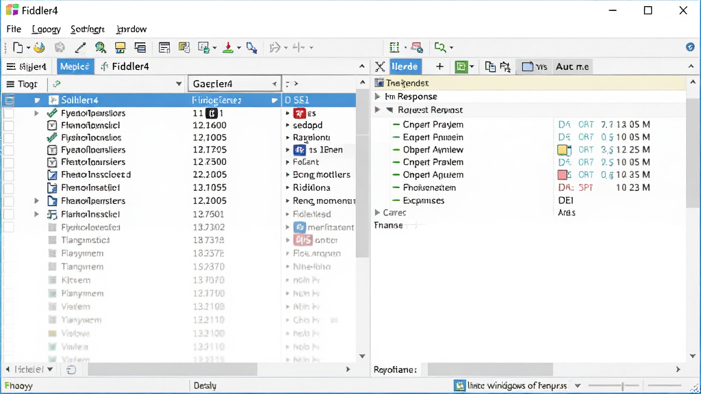Click the grey shield toolbar icon

pos(60,47)
